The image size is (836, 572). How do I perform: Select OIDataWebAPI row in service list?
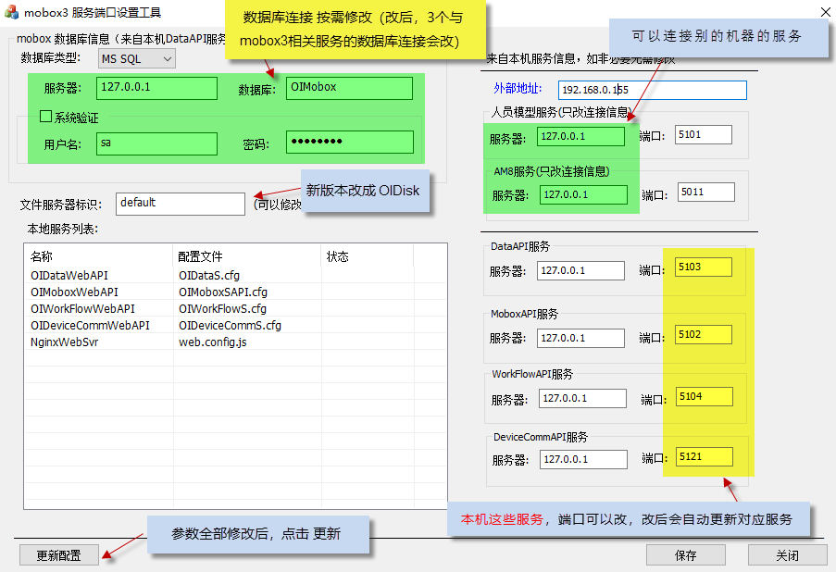tap(69, 275)
